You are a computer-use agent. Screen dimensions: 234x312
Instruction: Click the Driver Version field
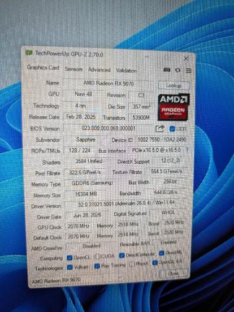pos(126,203)
